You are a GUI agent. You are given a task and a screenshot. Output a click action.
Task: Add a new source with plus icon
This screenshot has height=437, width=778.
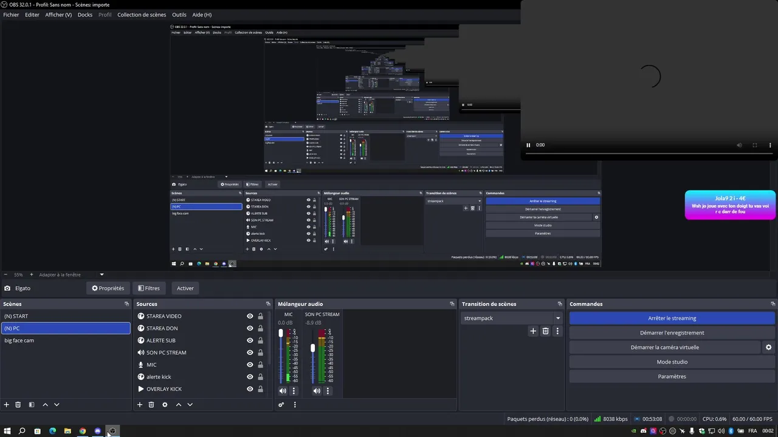140,405
